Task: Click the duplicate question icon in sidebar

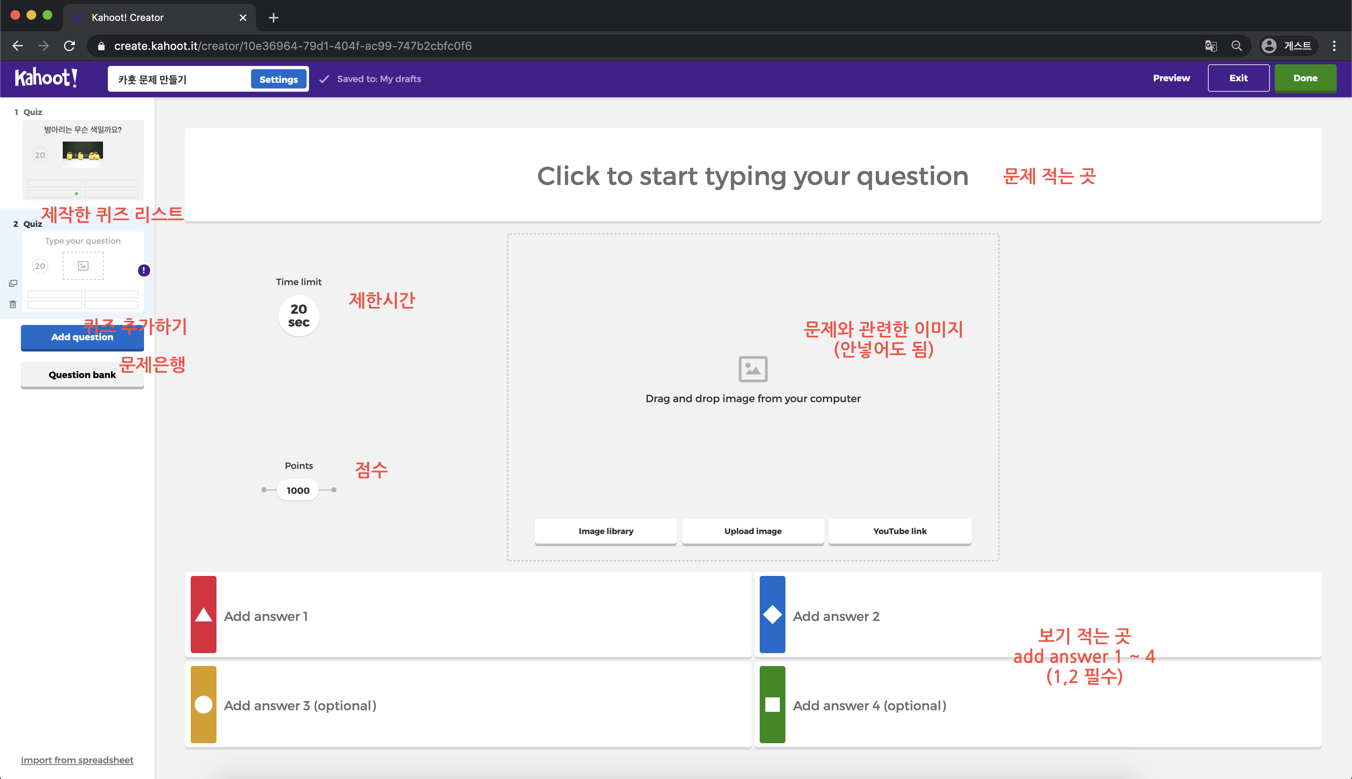Action: 13,283
